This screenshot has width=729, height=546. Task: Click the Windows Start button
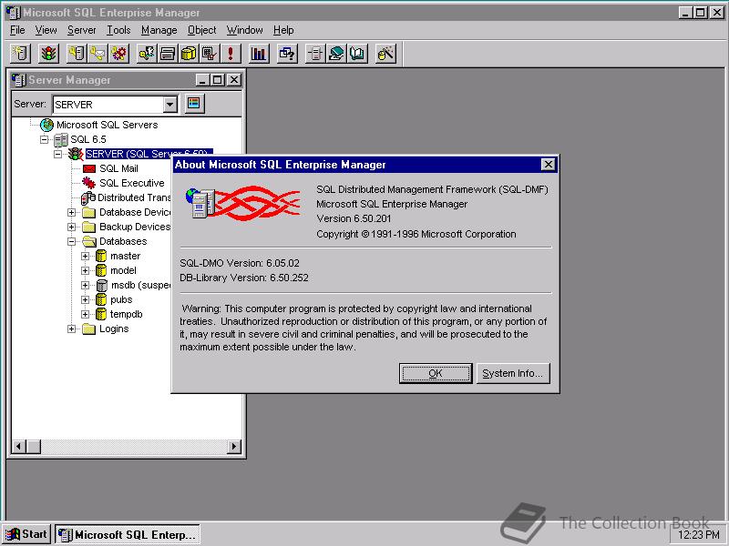26,534
